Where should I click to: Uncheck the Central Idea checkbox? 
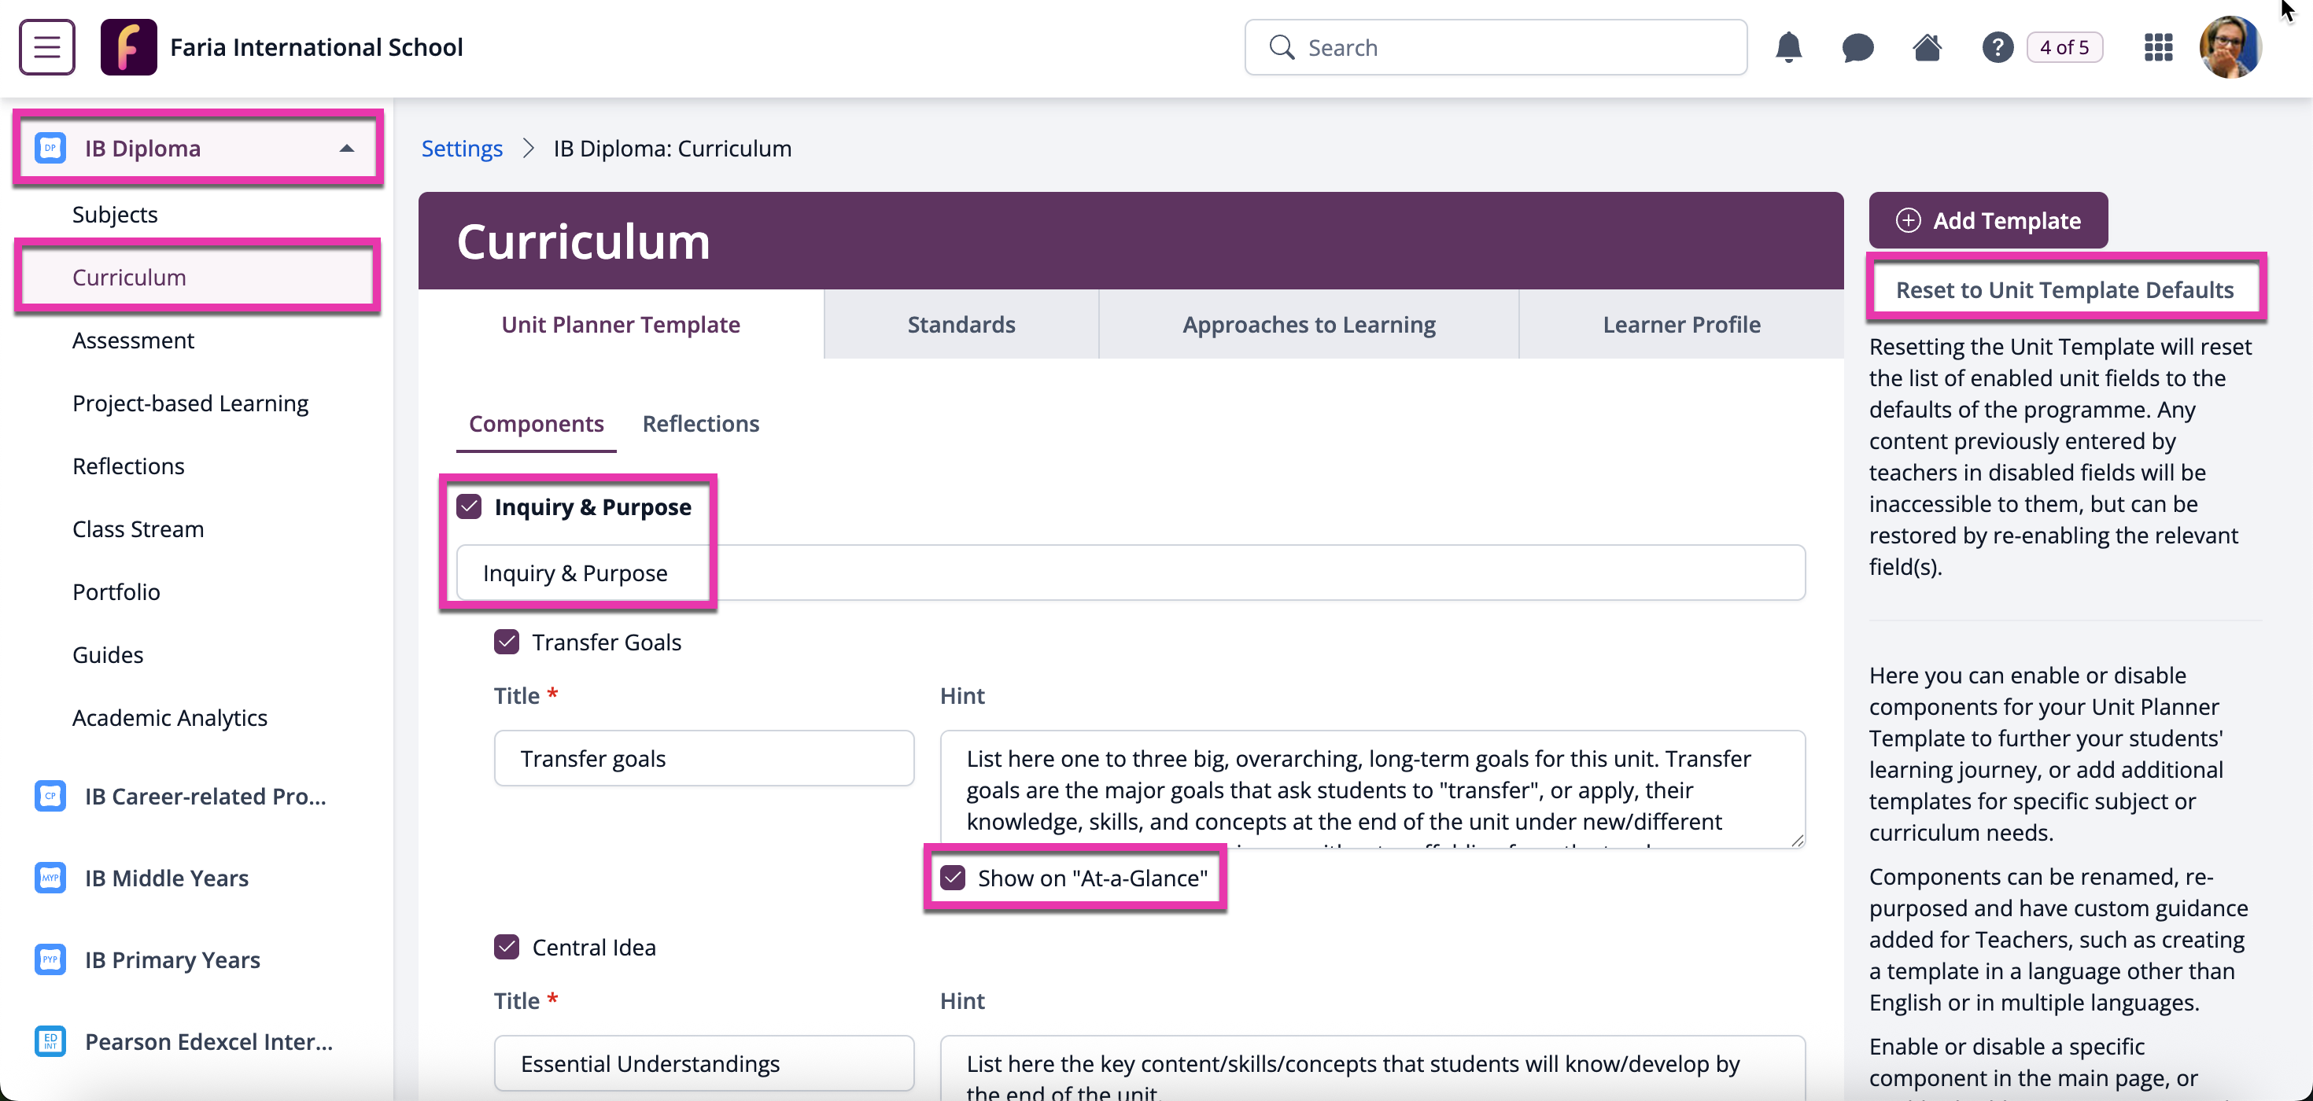click(507, 948)
